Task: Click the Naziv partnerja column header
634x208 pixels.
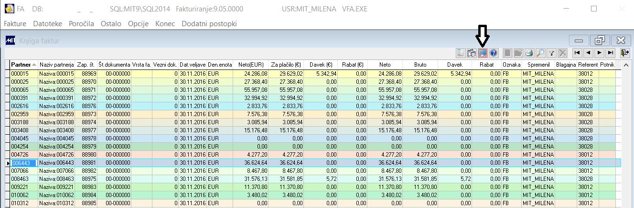Action: point(56,64)
